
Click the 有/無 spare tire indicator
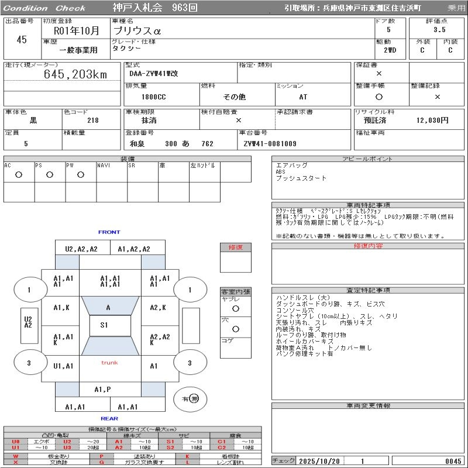pos(191,398)
